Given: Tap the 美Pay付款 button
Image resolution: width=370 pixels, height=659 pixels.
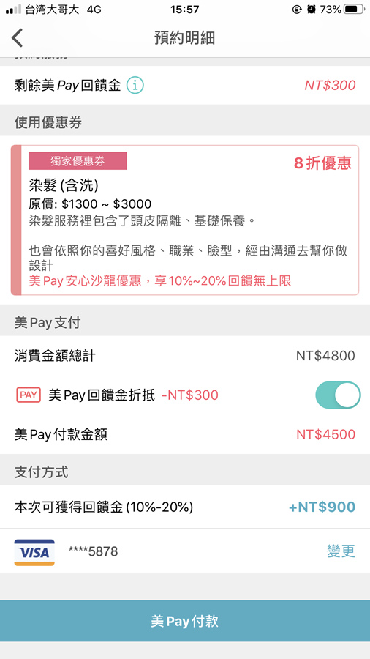Looking at the screenshot, I should pyautogui.click(x=185, y=621).
